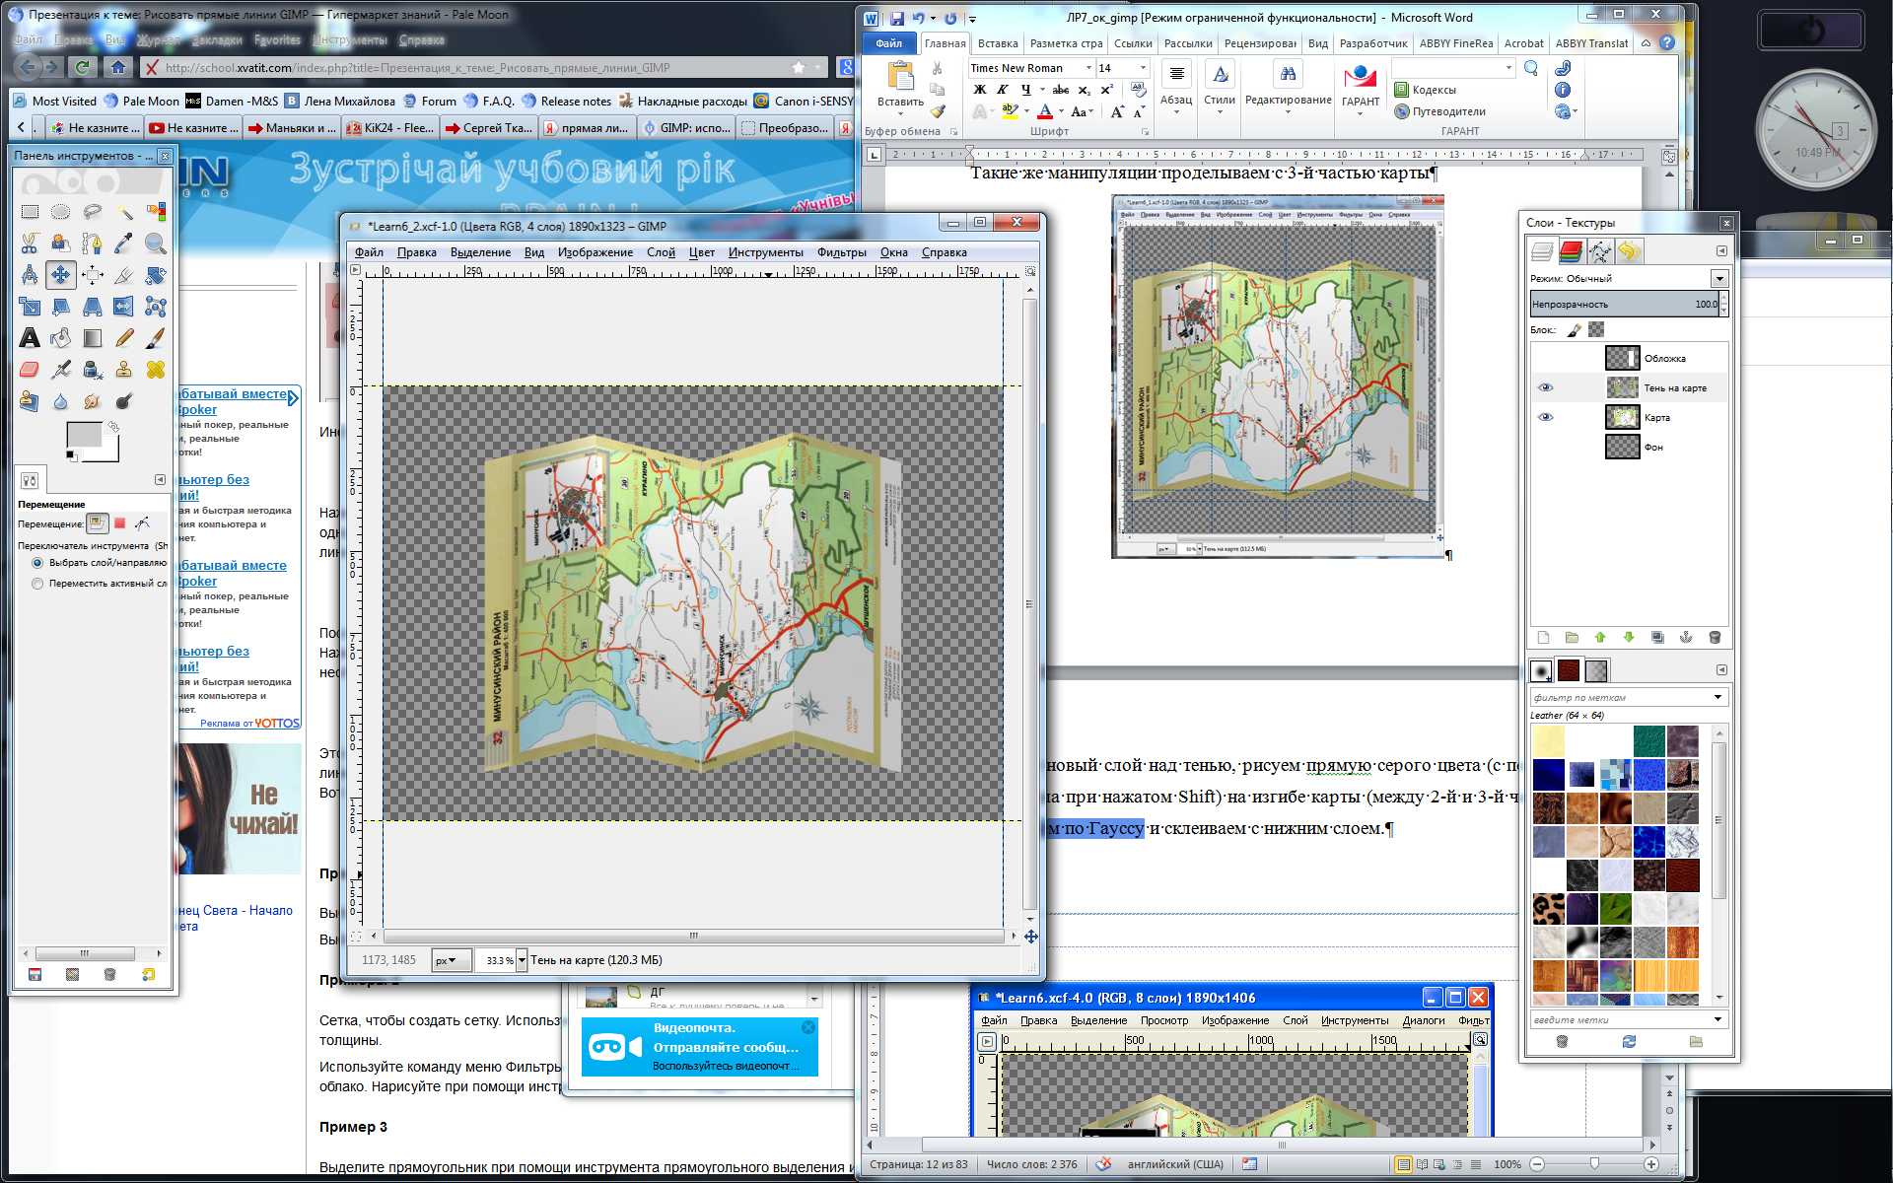Choose the Heal bandage tool
1893x1183 pixels.
tap(156, 370)
